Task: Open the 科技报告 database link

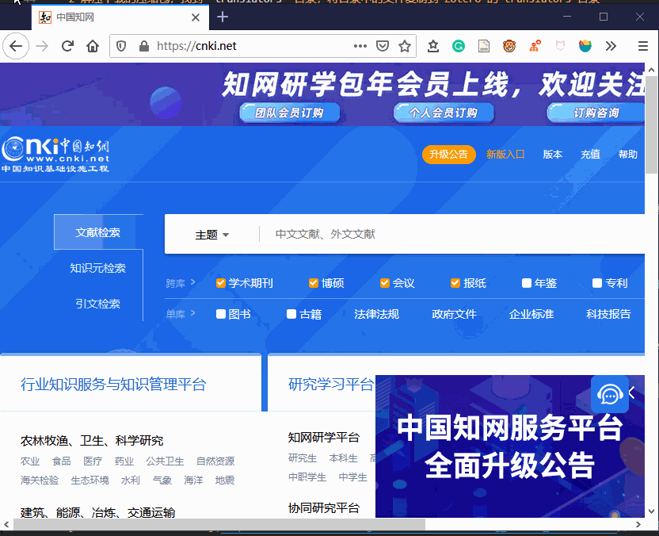Action: point(608,314)
